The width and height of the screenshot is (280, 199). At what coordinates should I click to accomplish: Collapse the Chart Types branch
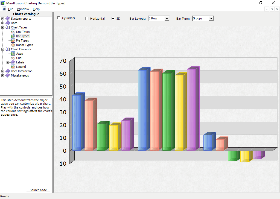[2, 27]
